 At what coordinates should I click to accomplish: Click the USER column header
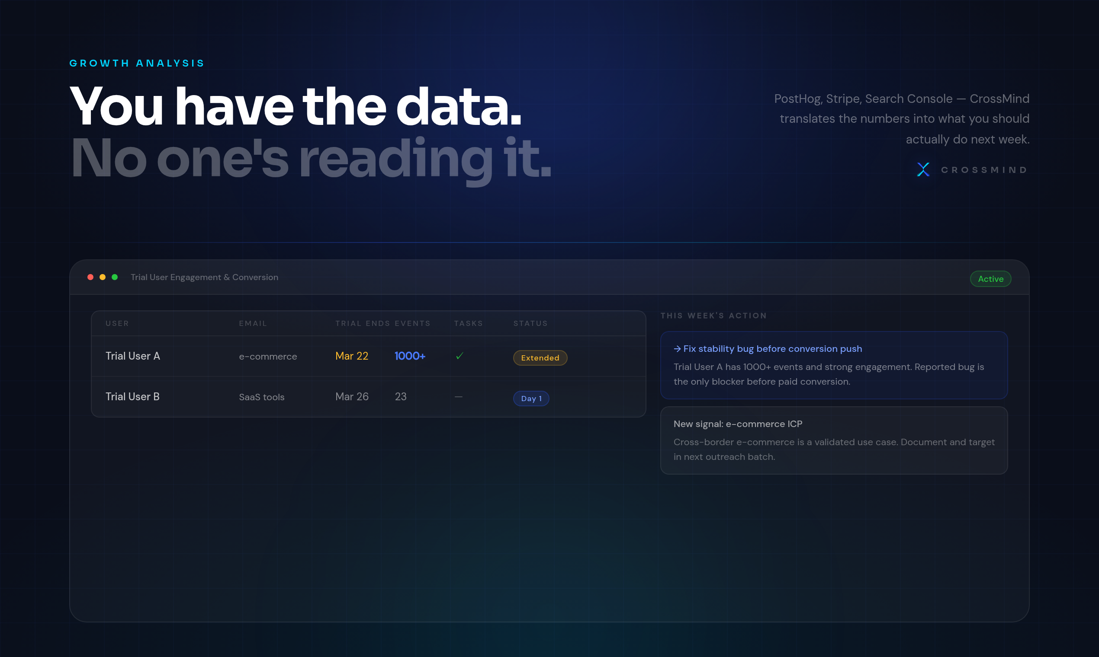pyautogui.click(x=117, y=324)
